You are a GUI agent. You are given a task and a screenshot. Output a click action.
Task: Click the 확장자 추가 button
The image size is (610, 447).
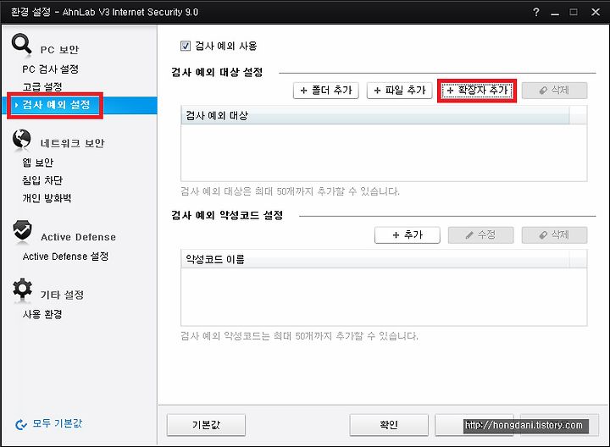pyautogui.click(x=477, y=91)
